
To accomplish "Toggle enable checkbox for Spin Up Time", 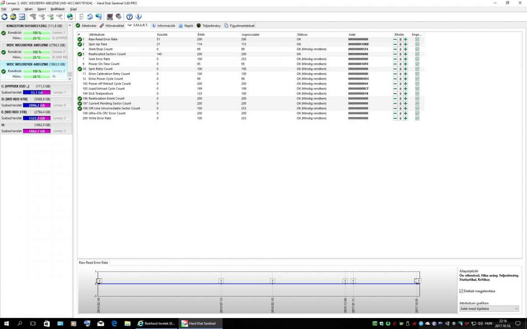I will tap(417, 44).
